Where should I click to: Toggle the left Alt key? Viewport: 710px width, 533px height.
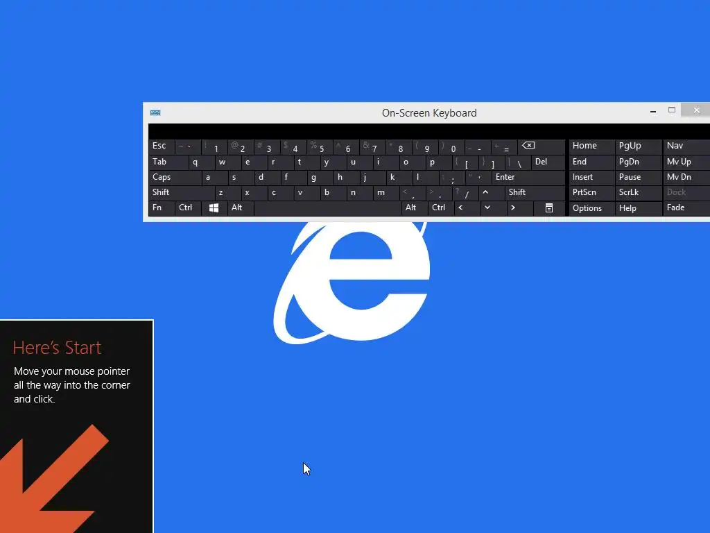click(x=241, y=208)
